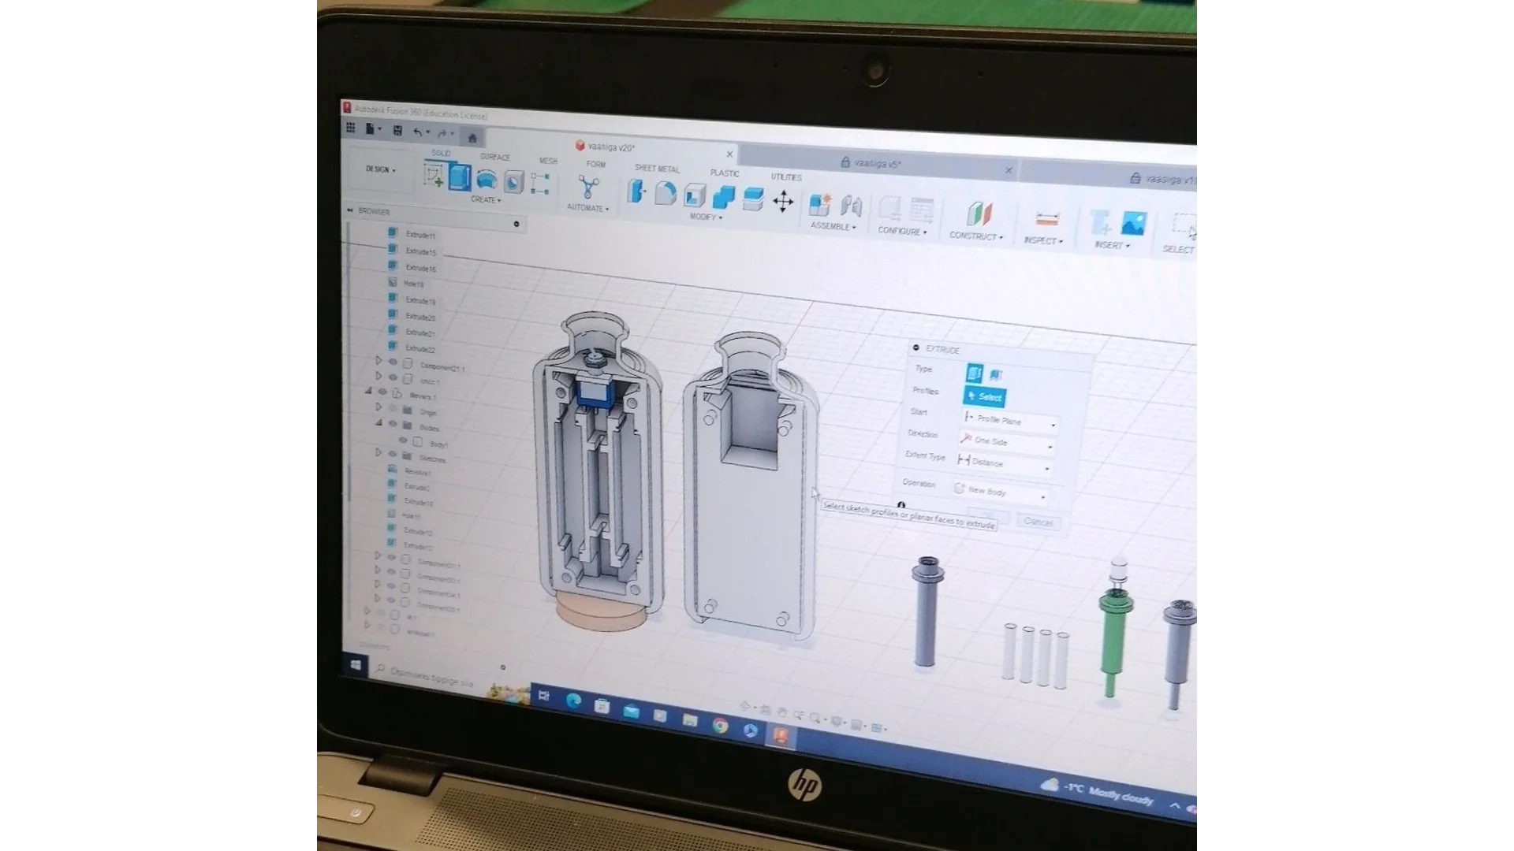Image resolution: width=1514 pixels, height=851 pixels.
Task: Click the Insert canvas image icon
Action: pyautogui.click(x=1133, y=225)
